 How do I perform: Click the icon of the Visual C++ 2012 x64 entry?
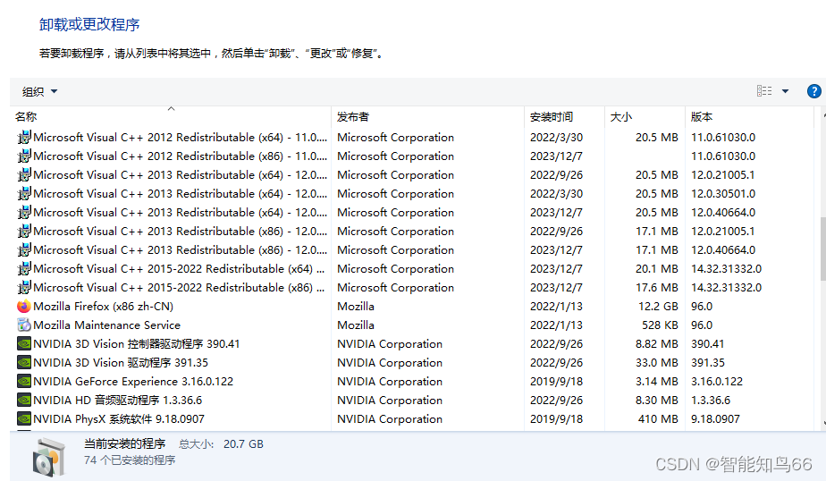pos(24,137)
